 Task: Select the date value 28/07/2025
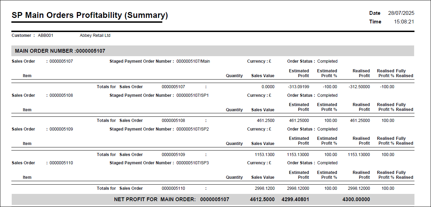coord(401,13)
